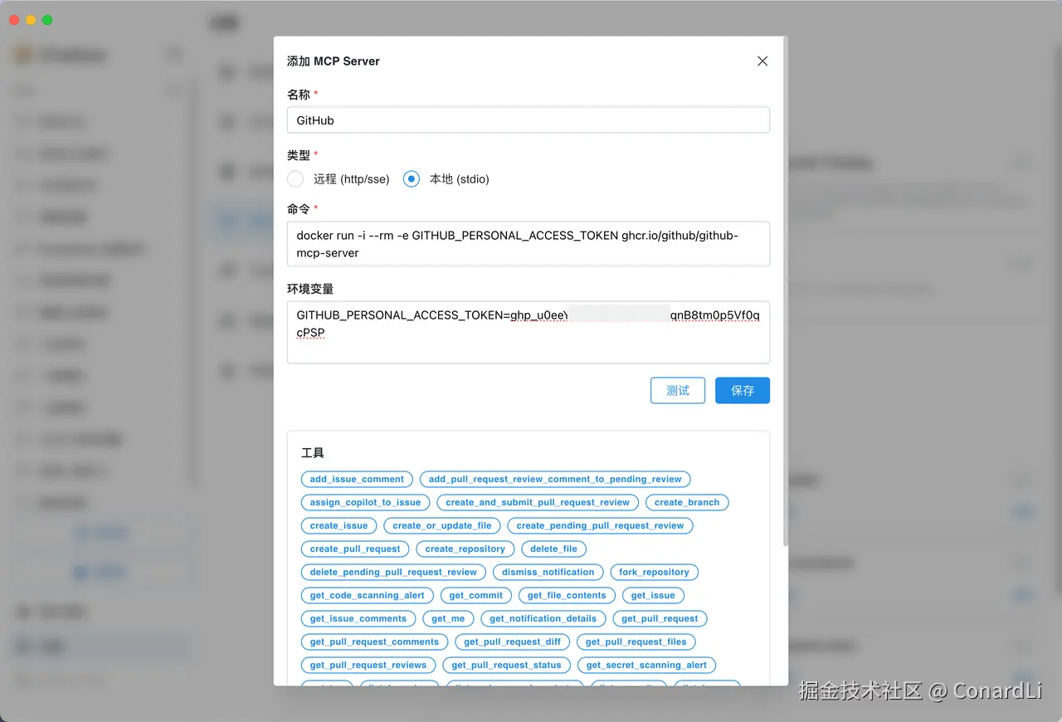Viewport: 1062px width, 722px height.
Task: Focus the 名称 field containing GitHub
Action: tap(529, 120)
